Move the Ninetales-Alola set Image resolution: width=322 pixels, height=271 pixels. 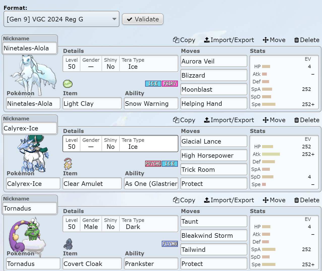click(x=274, y=40)
